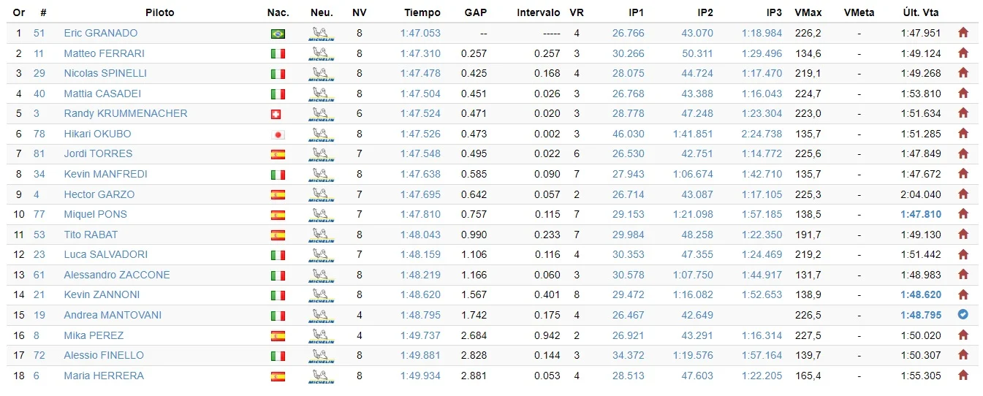Click the Michelin tyre logo in Luca SALVADORI's row

[x=322, y=256]
